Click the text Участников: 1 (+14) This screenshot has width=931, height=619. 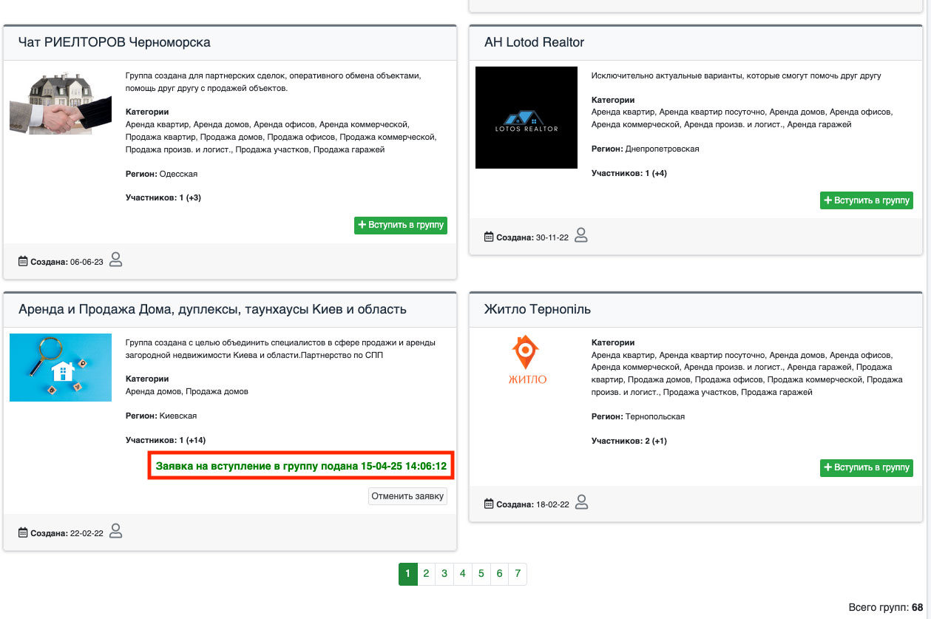pyautogui.click(x=166, y=440)
